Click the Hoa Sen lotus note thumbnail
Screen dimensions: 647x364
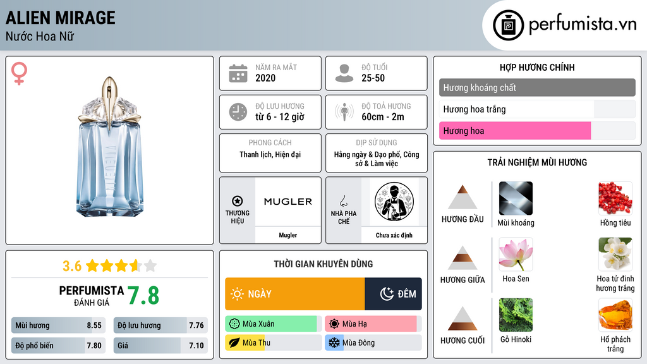pyautogui.click(x=516, y=254)
